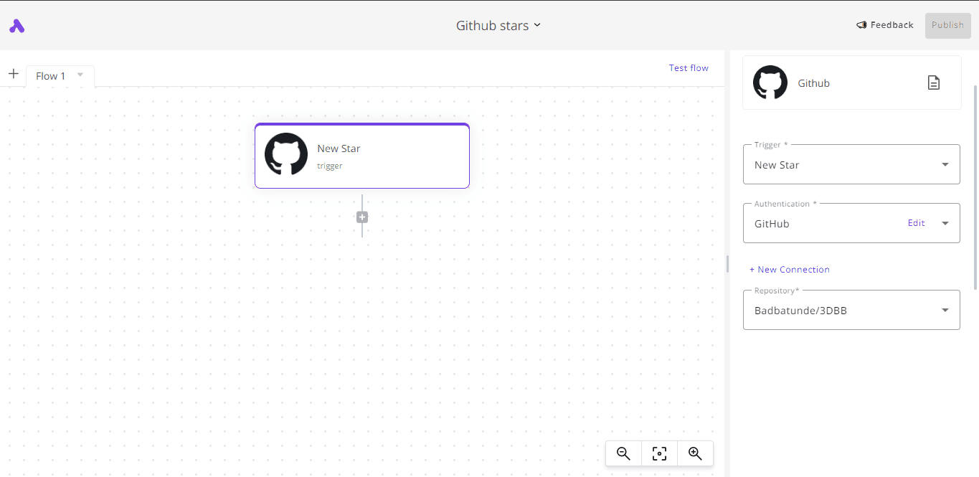Edit the GitHub authentication connection
The width and height of the screenshot is (979, 477).
click(x=916, y=223)
